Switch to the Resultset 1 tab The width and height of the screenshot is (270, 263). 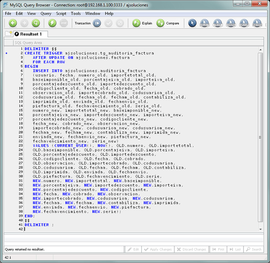point(31,34)
